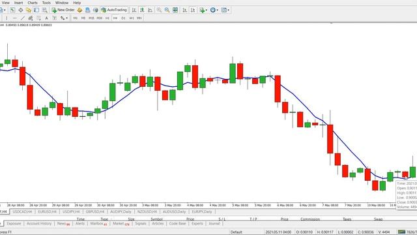Image resolution: width=417 pixels, height=235 pixels.
Task: Click the clock Periods icon
Action: coord(213,10)
